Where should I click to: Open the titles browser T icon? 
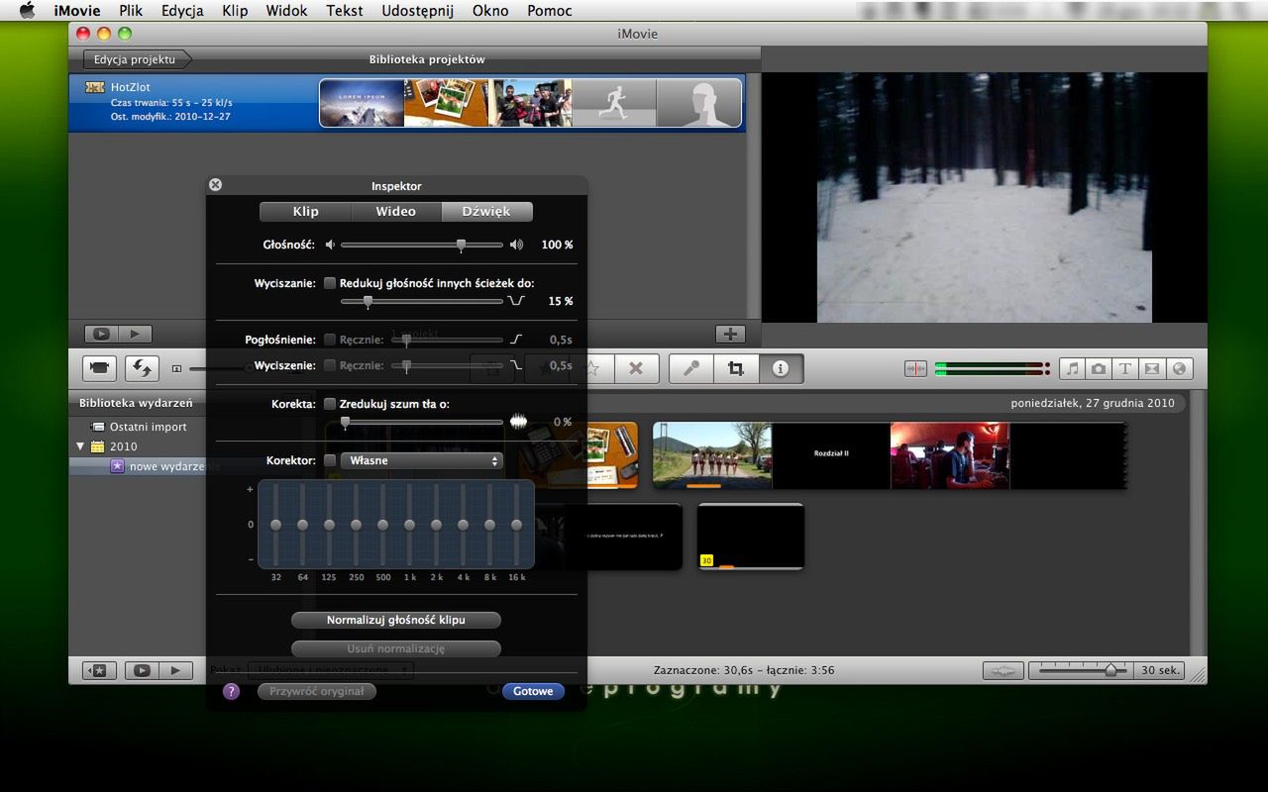(1125, 368)
